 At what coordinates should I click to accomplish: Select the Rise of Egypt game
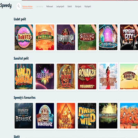point(66,116)
